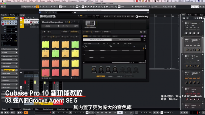Trigger the green FX pad A1
Viewport: 205px width, 115px height.
(55, 54)
